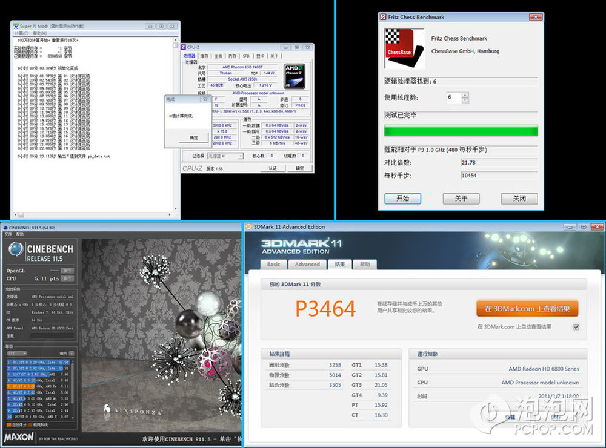606x448 pixels.
Task: Open the 计算 menu in Super PI
Action: (x=21, y=33)
